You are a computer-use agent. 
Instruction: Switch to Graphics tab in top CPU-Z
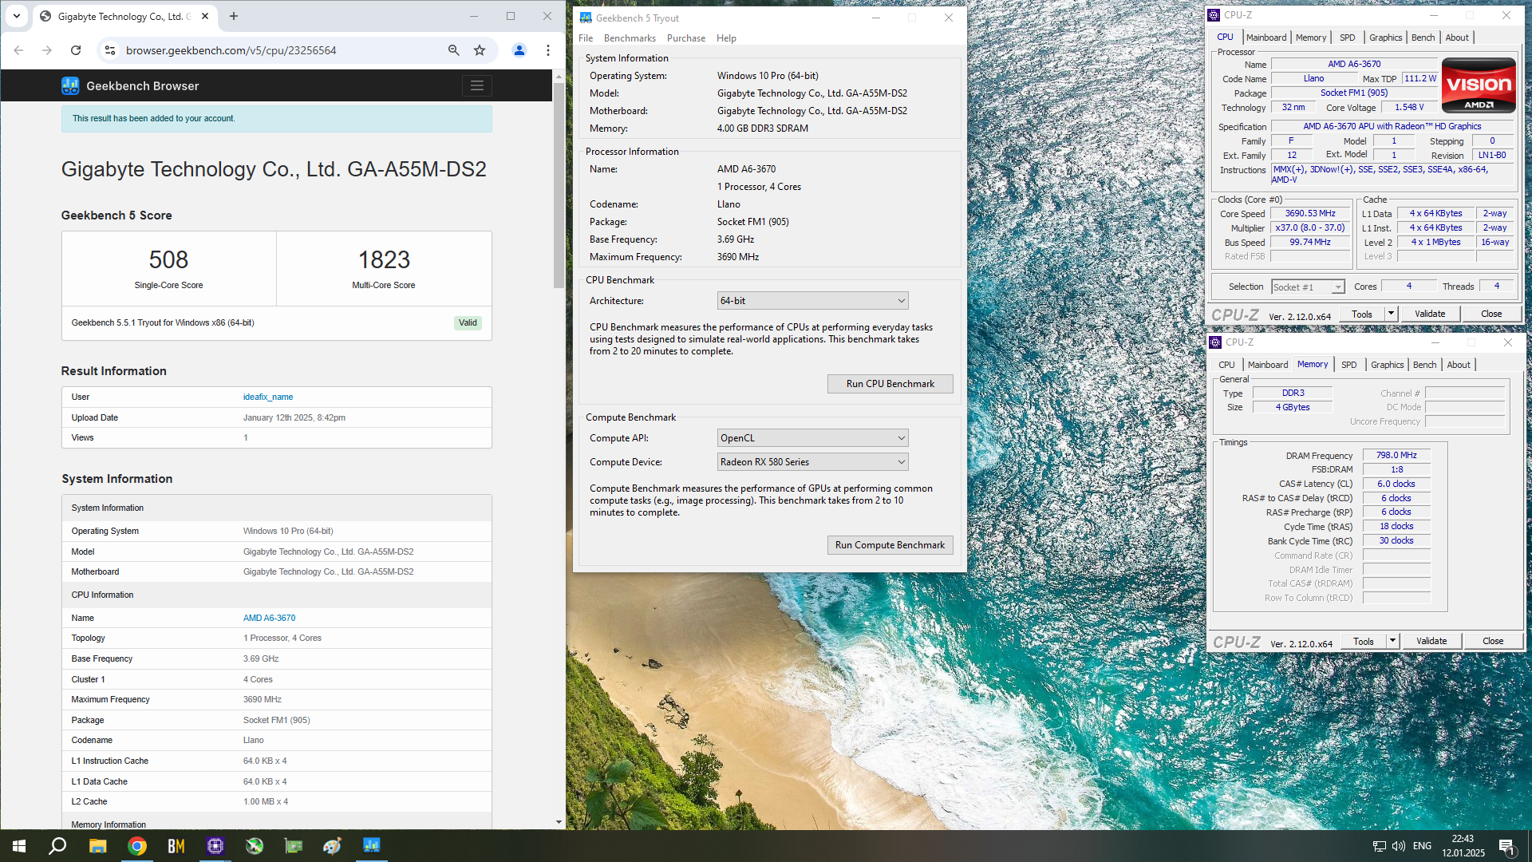tap(1386, 38)
